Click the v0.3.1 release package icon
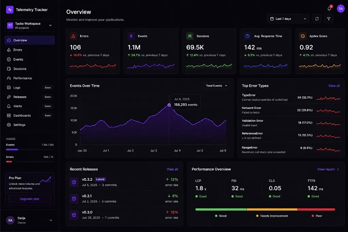 [x=74, y=198]
